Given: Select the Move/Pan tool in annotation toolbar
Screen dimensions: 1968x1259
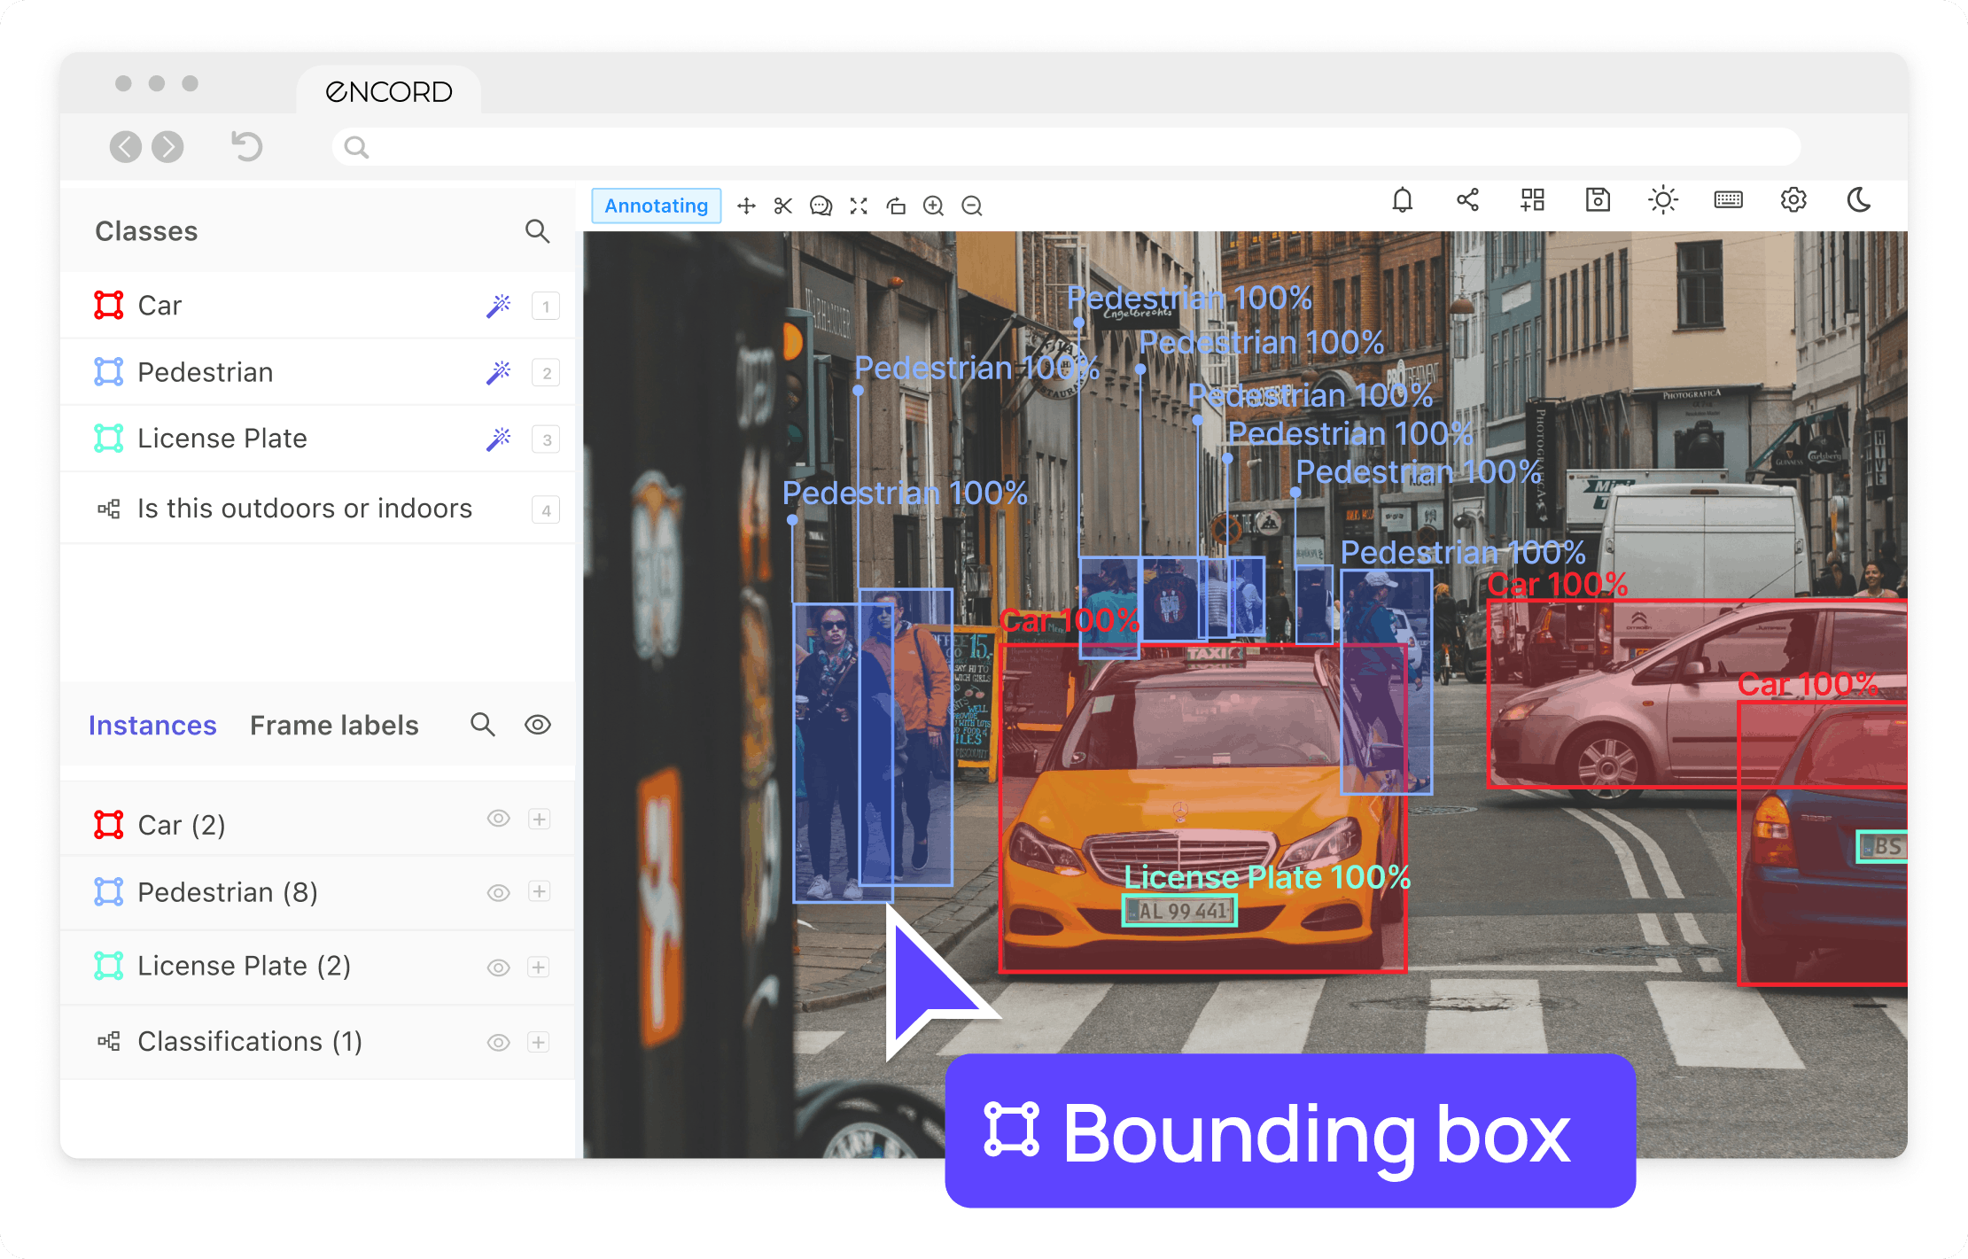Looking at the screenshot, I should 745,206.
